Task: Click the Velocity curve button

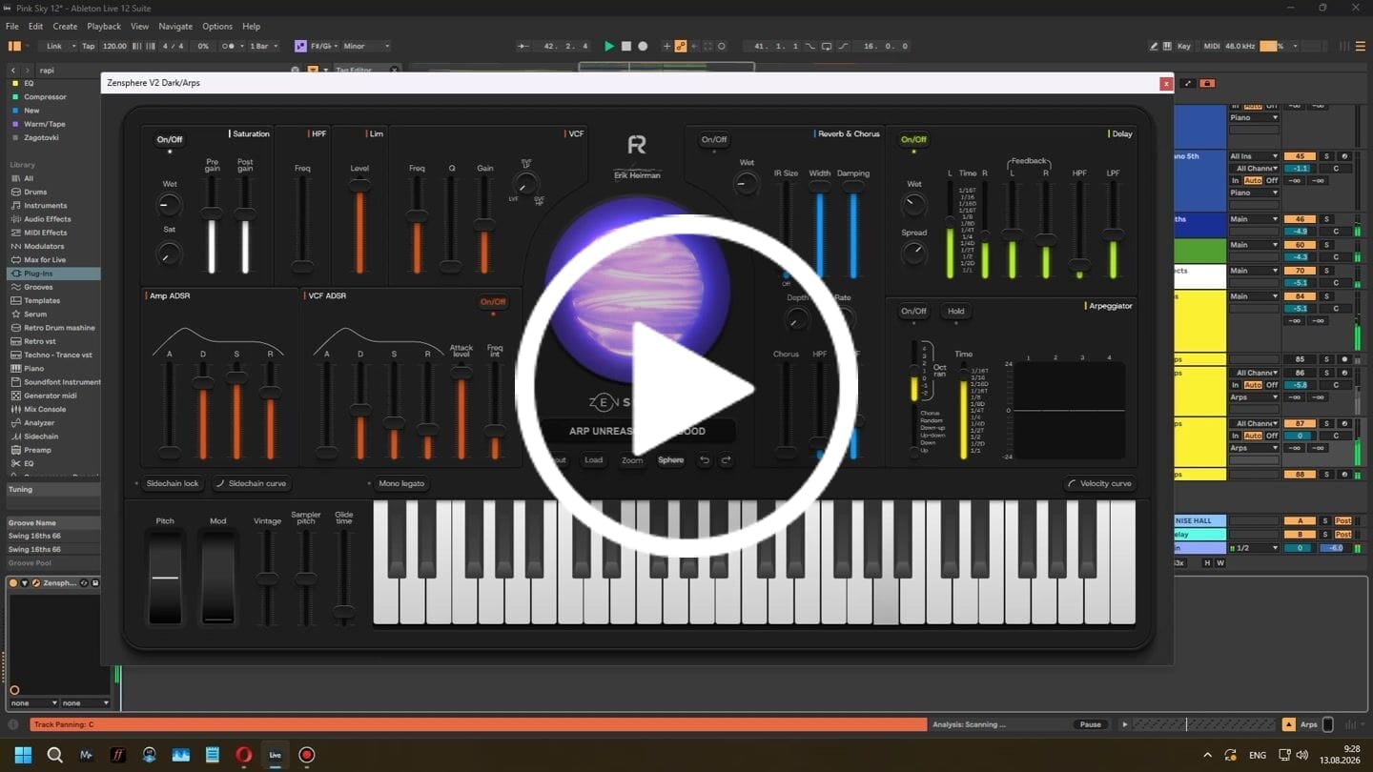Action: point(1099,483)
